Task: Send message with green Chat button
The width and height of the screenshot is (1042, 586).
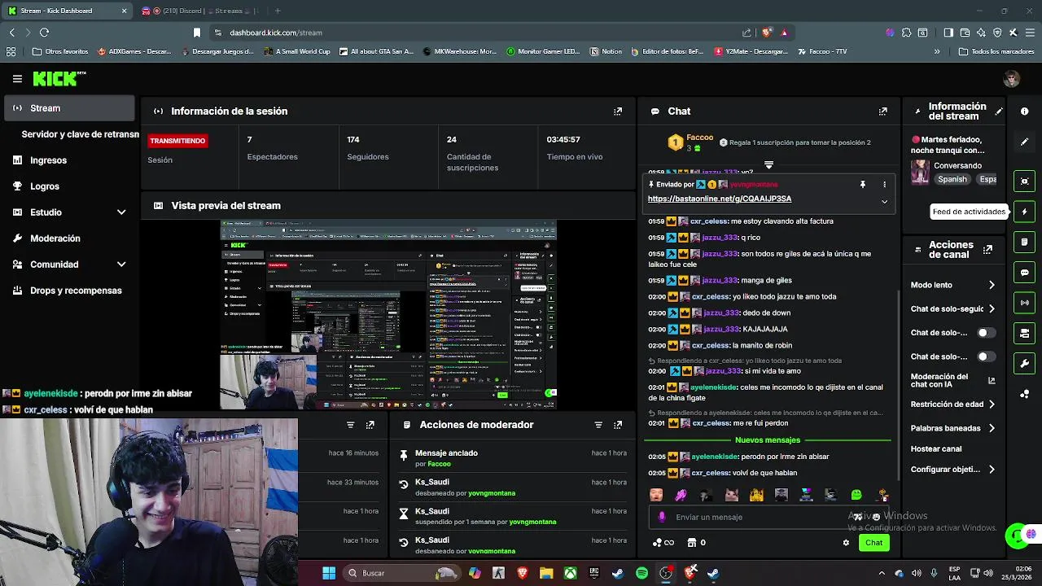Action: [x=873, y=543]
